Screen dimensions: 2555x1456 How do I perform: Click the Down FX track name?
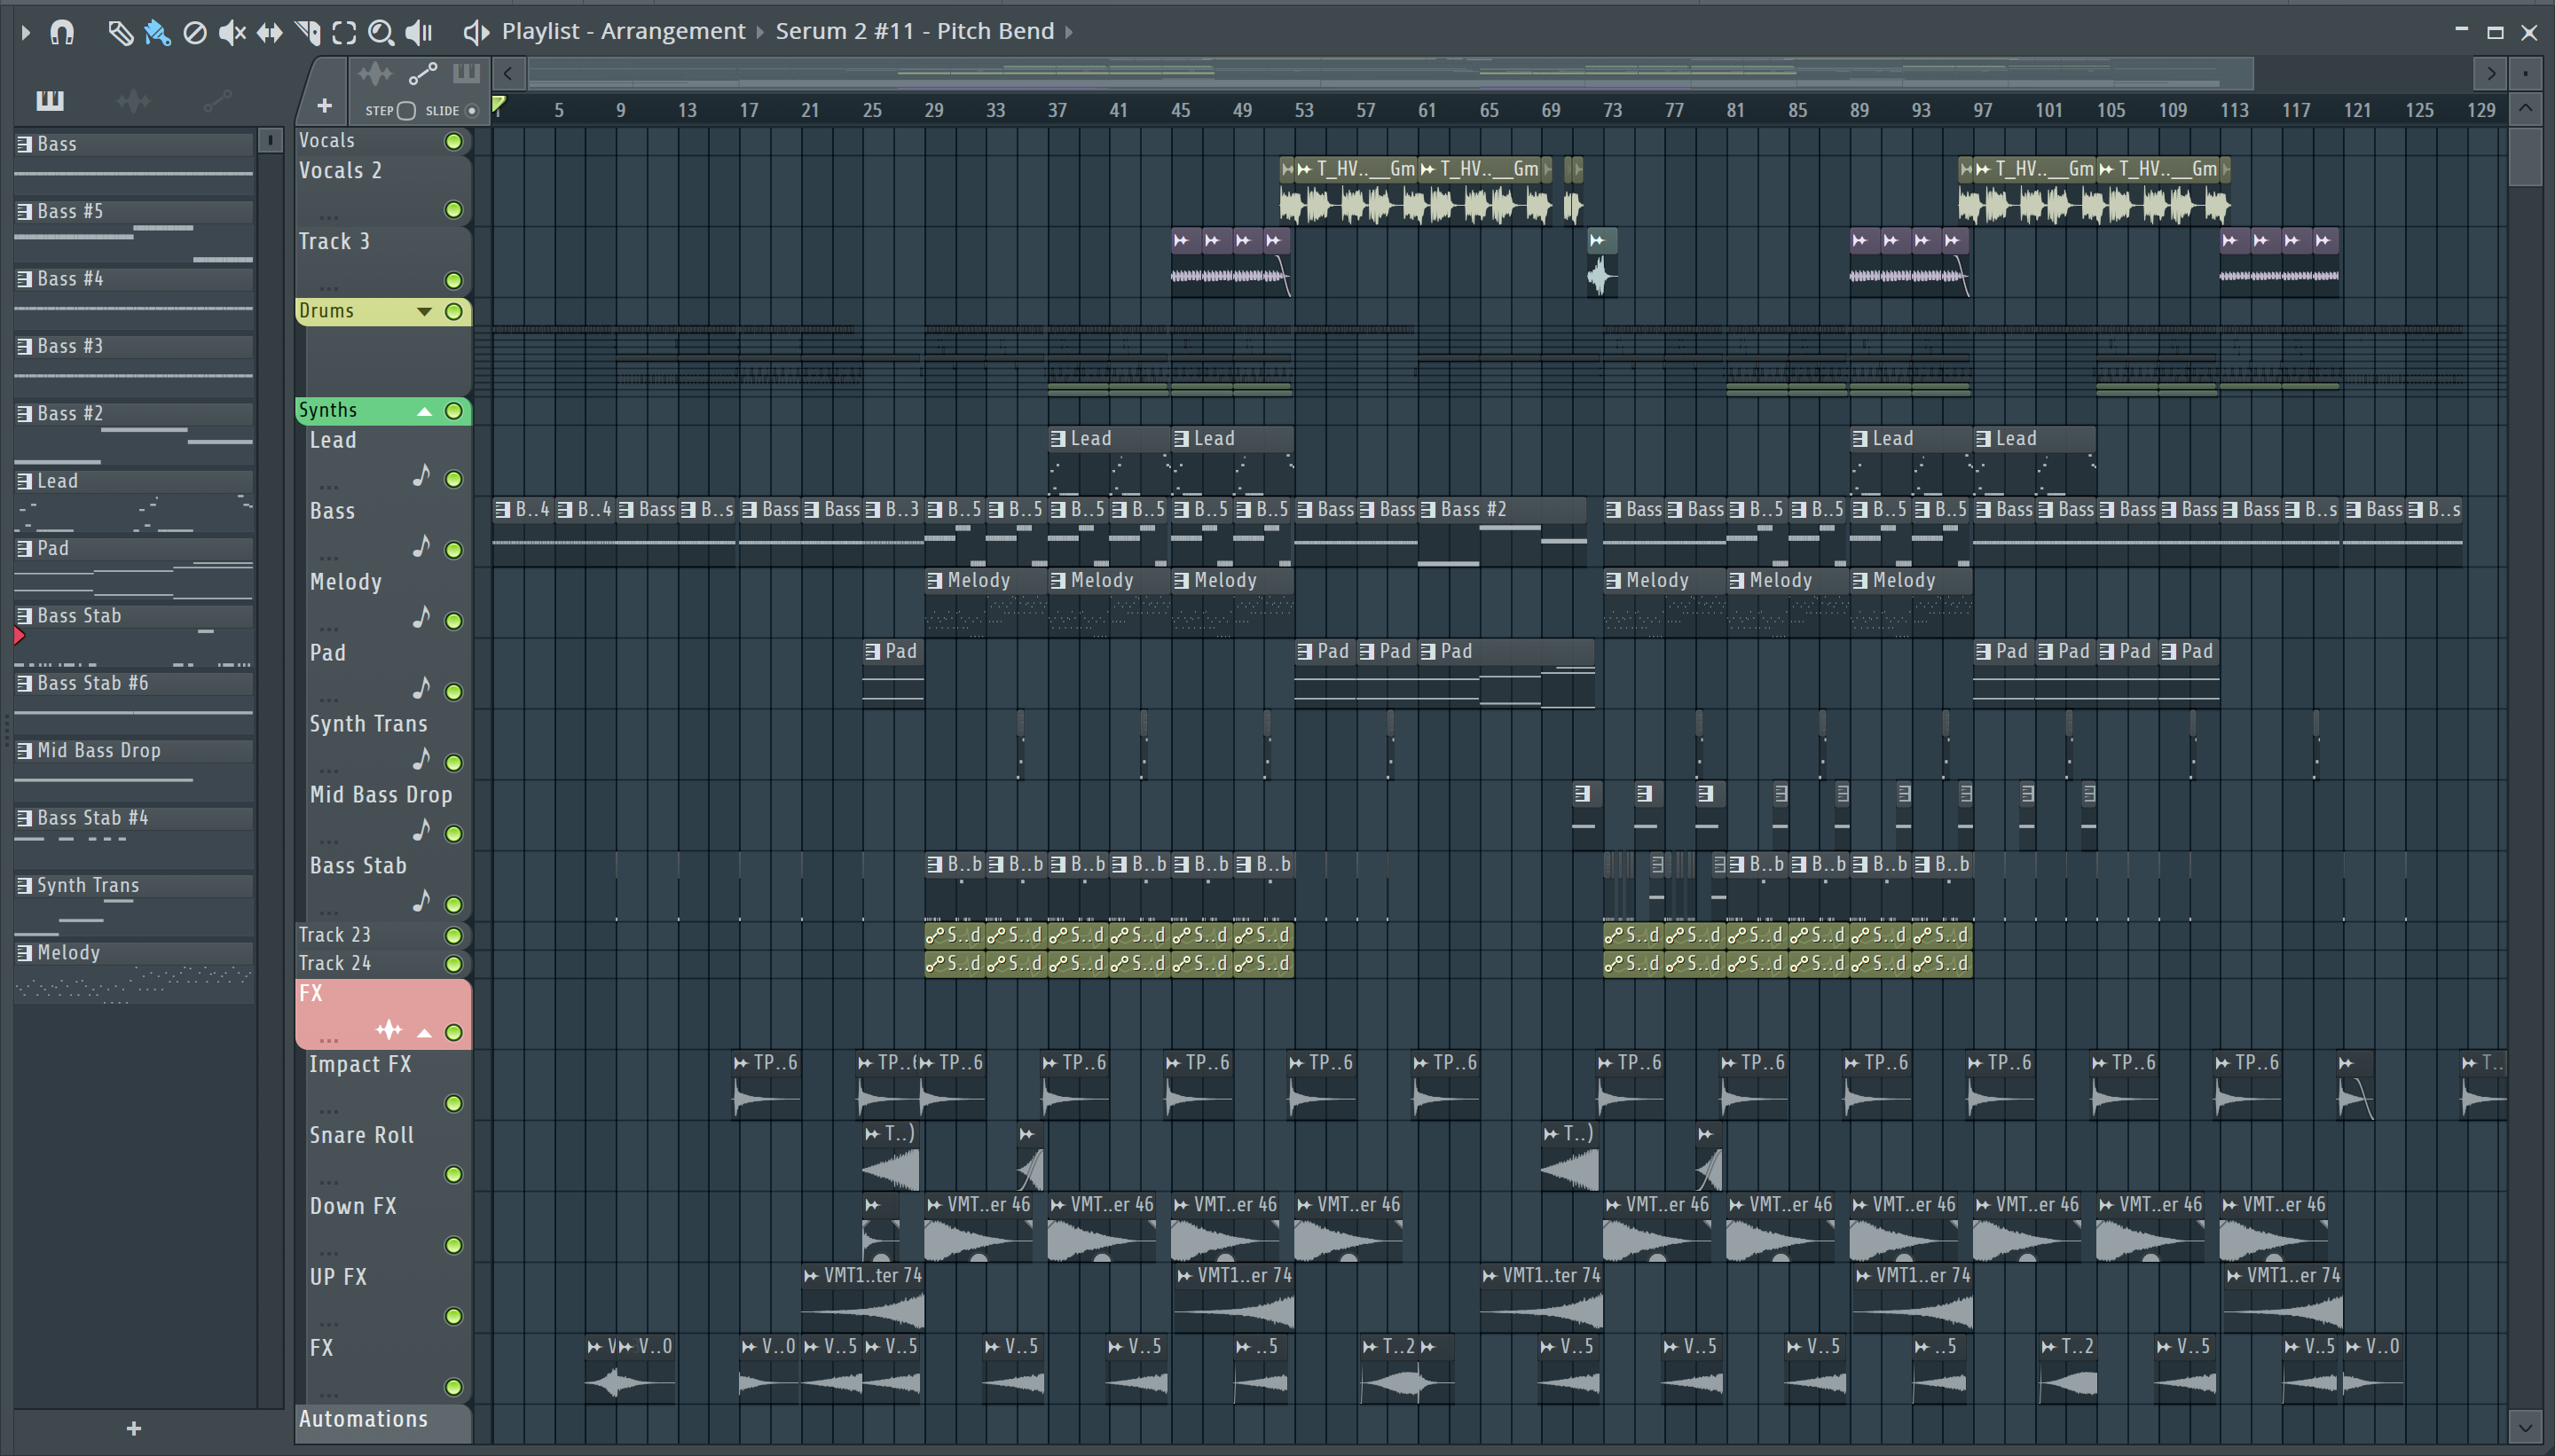[x=353, y=1207]
